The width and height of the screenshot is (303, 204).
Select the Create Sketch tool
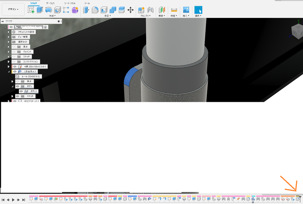[x=31, y=10]
